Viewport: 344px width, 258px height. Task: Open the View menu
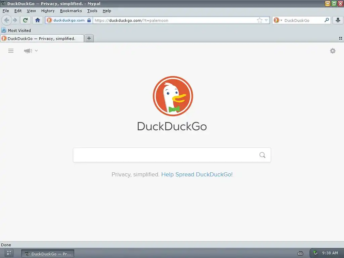pos(31,11)
